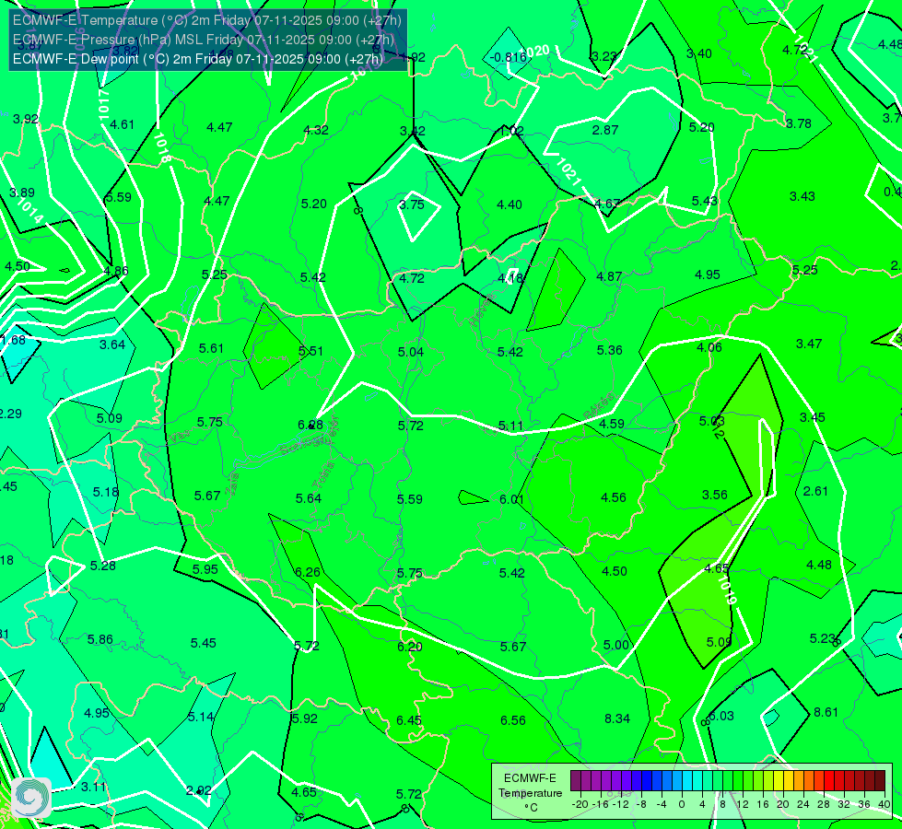Click the 6.26 dew point value
The width and height of the screenshot is (902, 829).
(x=308, y=572)
